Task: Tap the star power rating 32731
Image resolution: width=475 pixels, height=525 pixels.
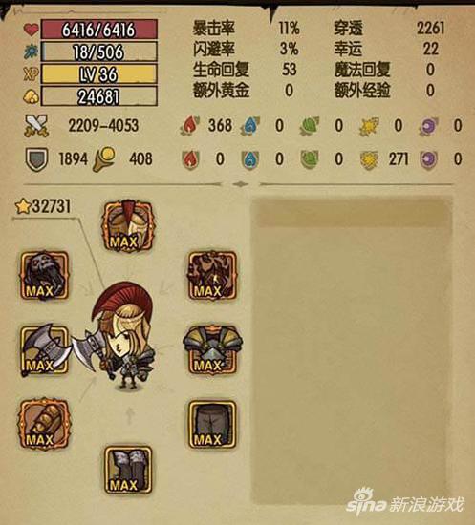Action: click(43, 206)
